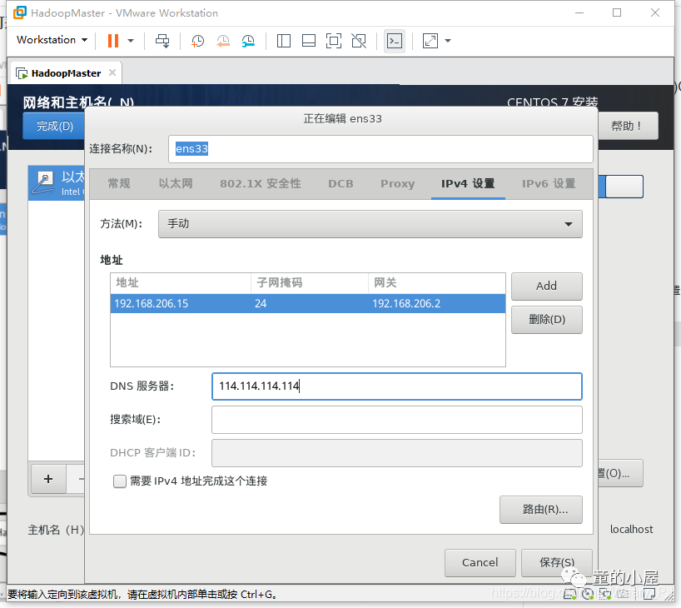Select the 以太网 ens33 device in list
The image size is (681, 608).
tap(57, 183)
